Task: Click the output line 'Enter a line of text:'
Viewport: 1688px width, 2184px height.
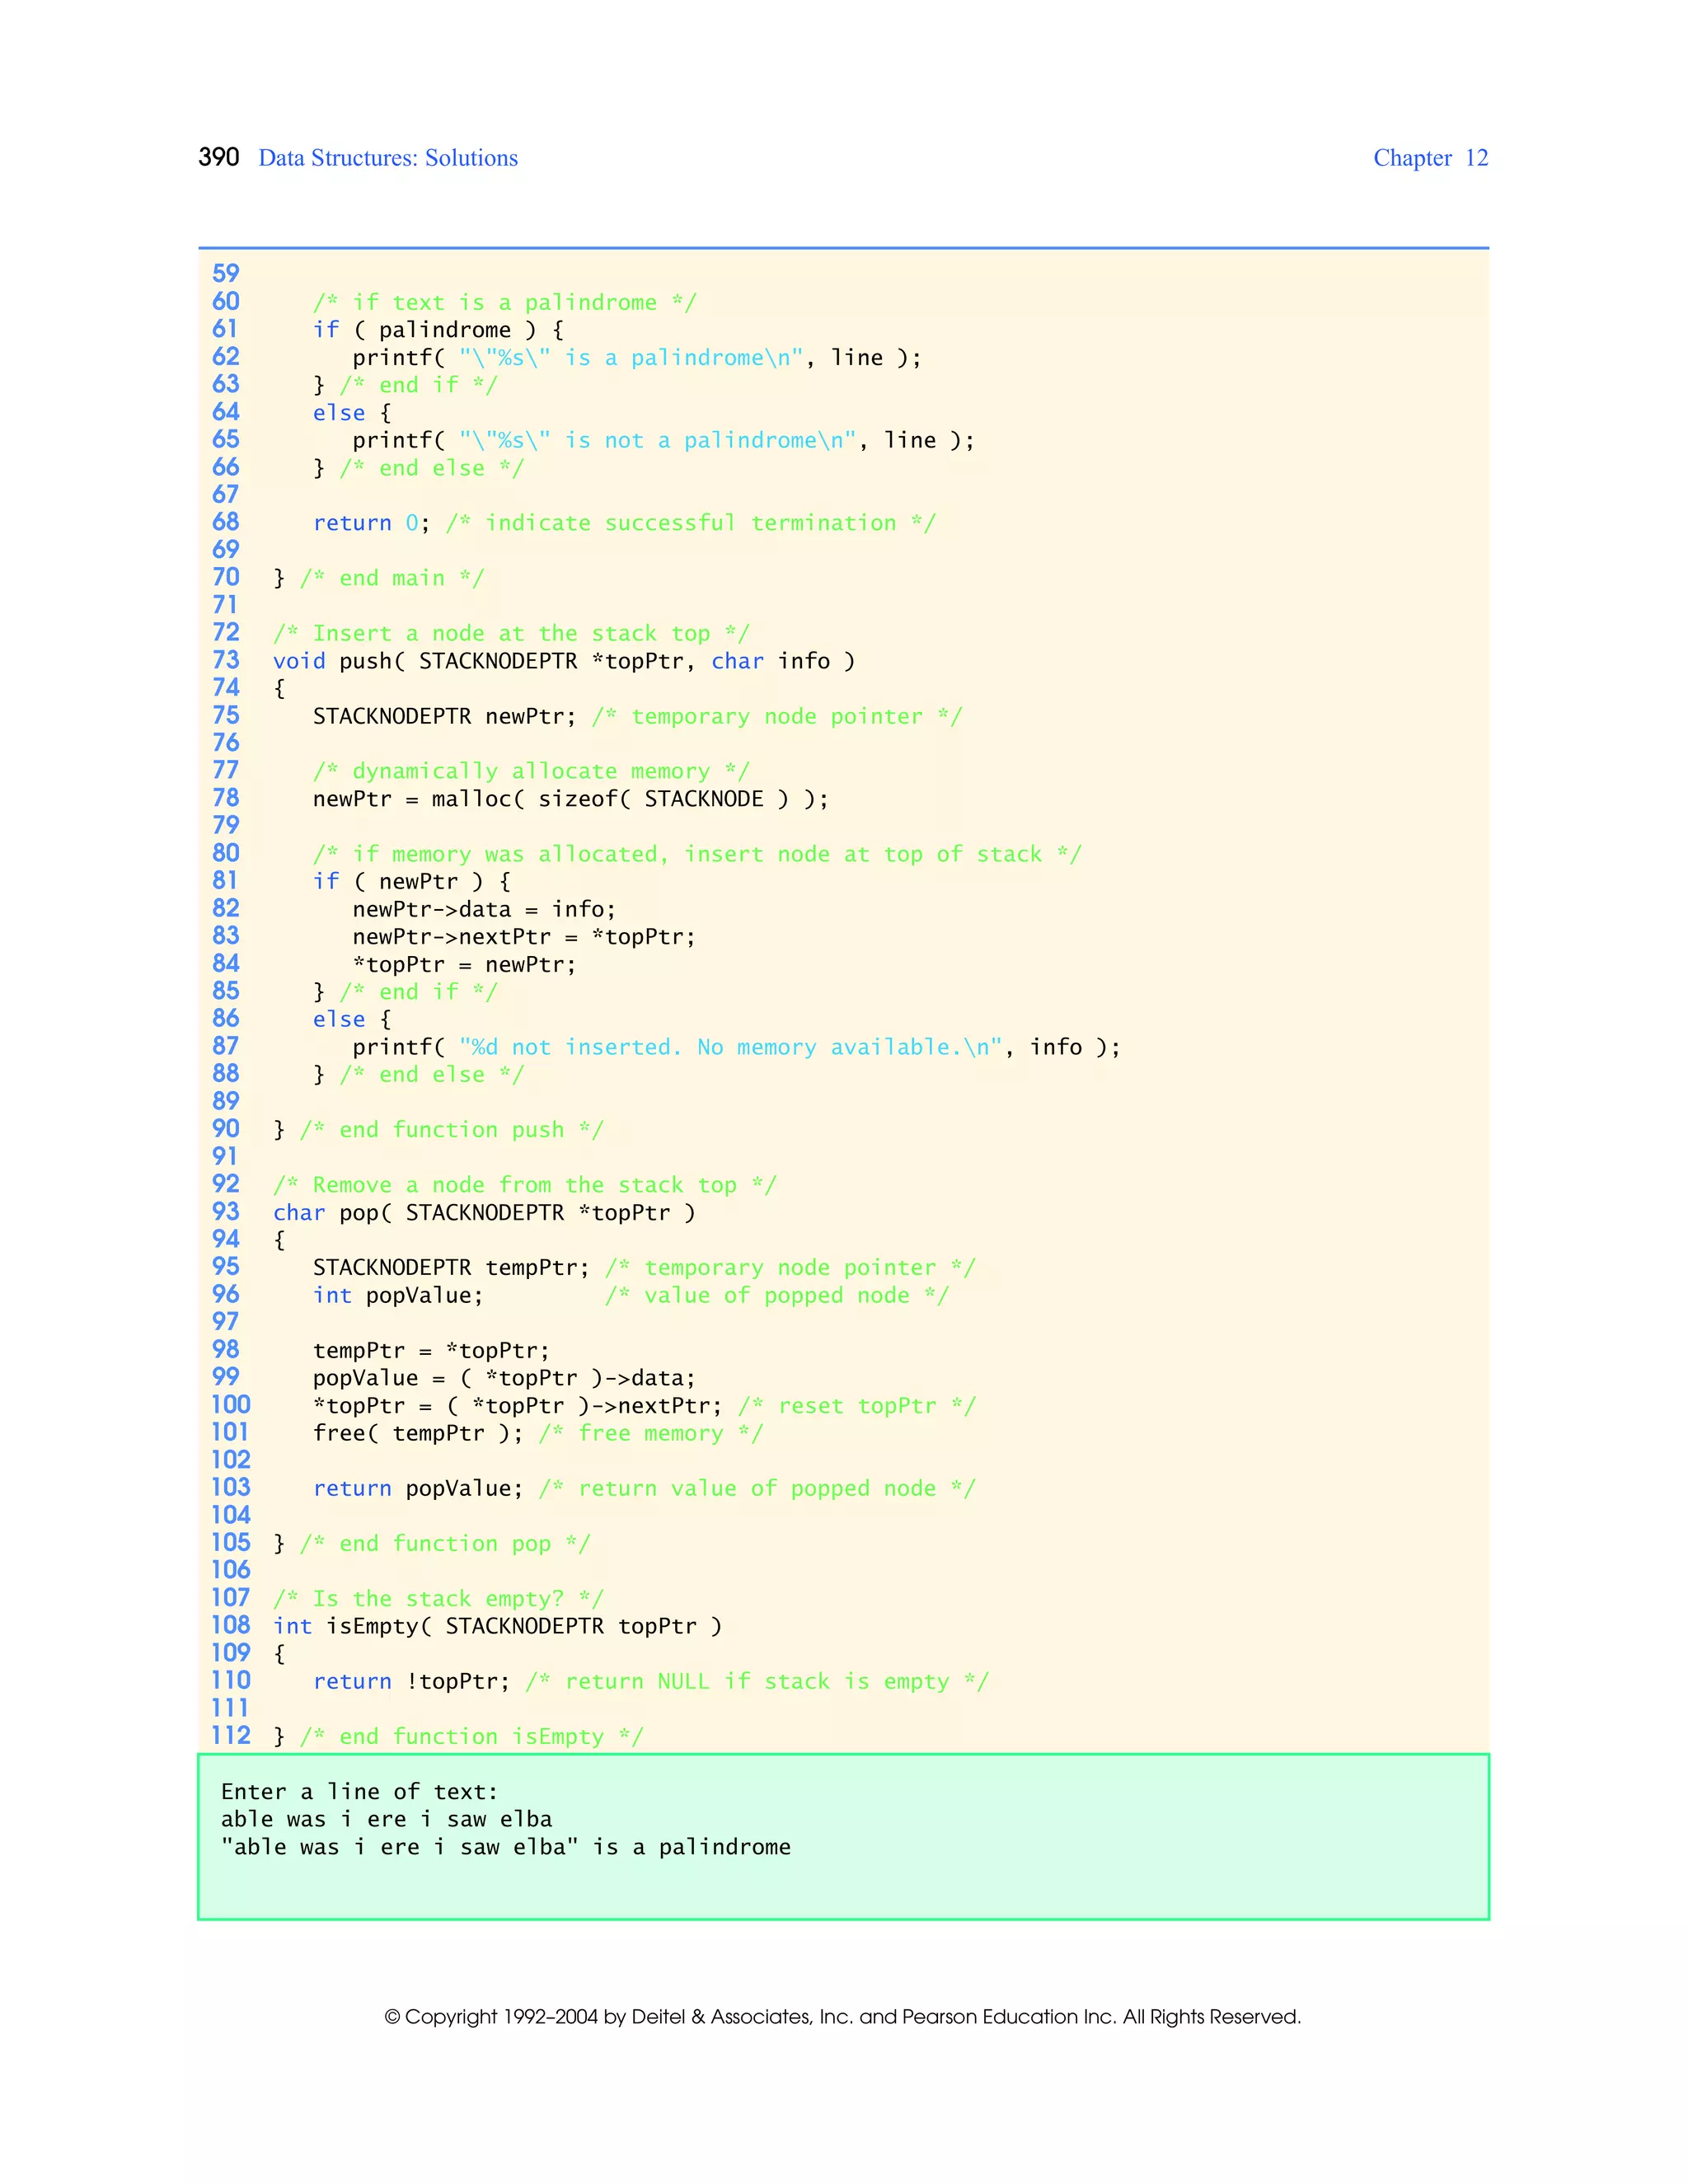Action: tap(359, 1792)
